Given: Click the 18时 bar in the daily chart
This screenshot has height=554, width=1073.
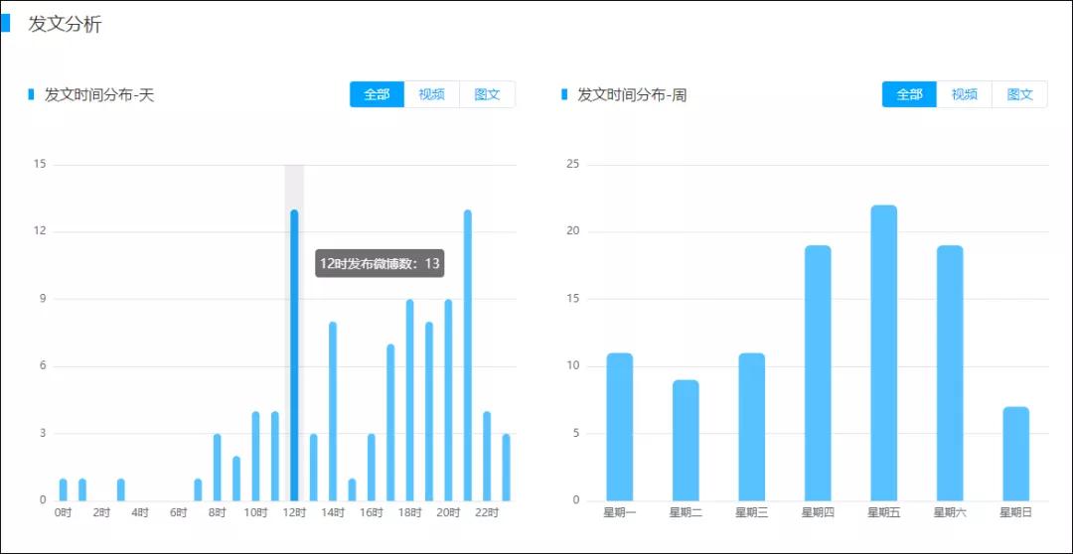Looking at the screenshot, I should 409,400.
